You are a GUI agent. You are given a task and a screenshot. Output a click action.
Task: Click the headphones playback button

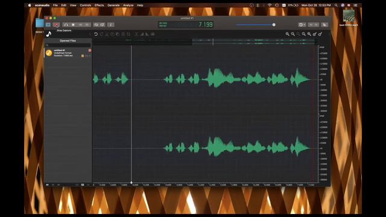[66, 25]
